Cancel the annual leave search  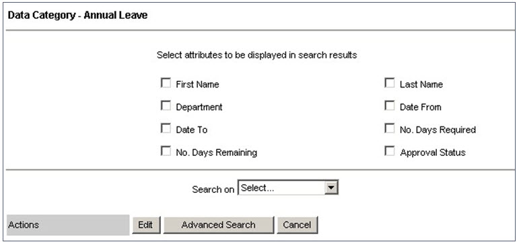pos(297,225)
